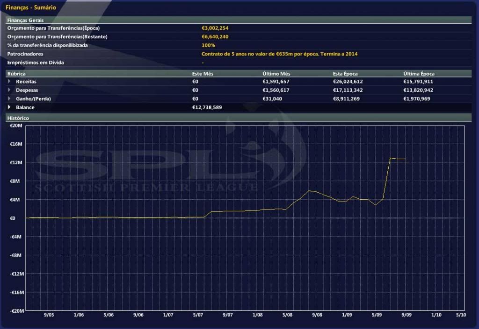479x329 pixels.
Task: Click the Histórico section header
Action: (x=18, y=118)
